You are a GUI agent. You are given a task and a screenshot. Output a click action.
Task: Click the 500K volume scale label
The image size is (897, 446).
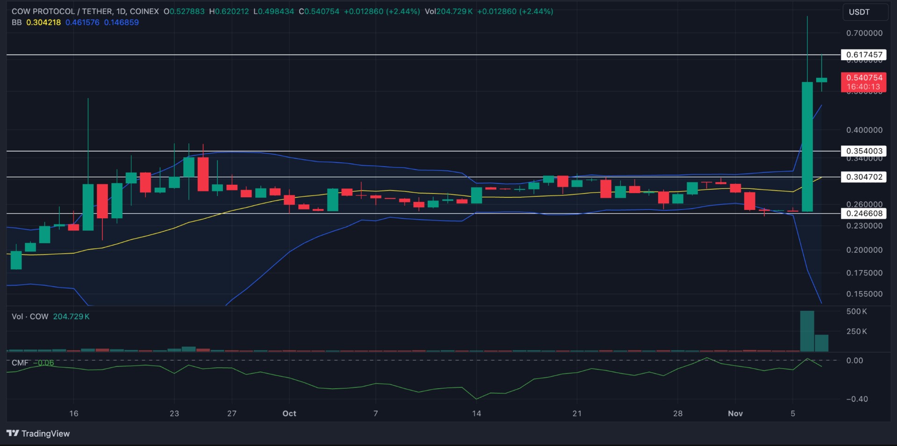856,311
